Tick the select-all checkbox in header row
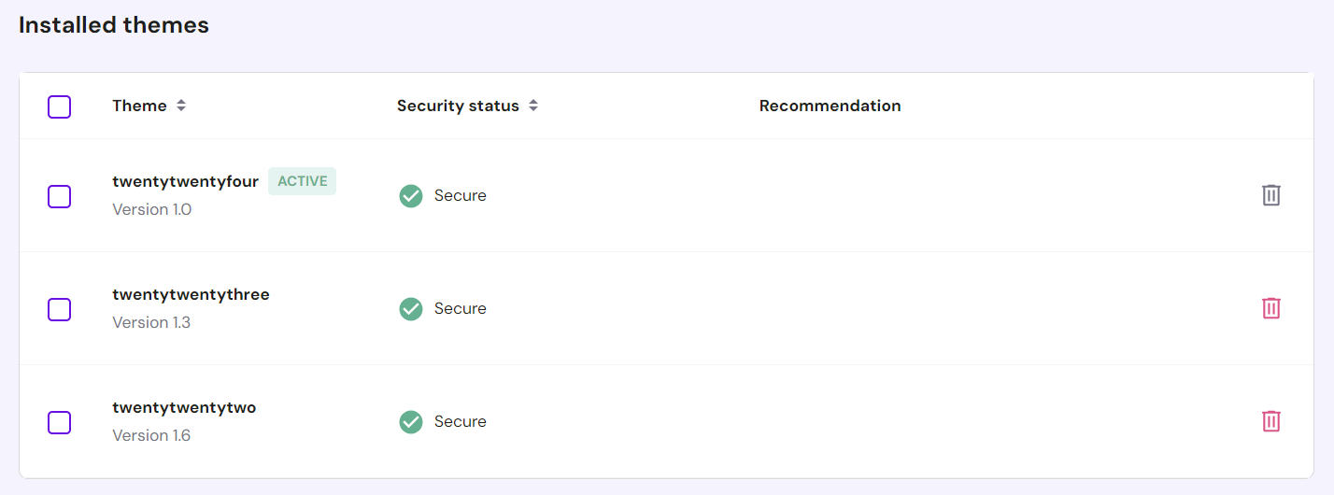The image size is (1334, 495). point(59,106)
